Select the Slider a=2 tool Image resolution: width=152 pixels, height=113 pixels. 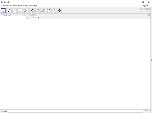54,11
